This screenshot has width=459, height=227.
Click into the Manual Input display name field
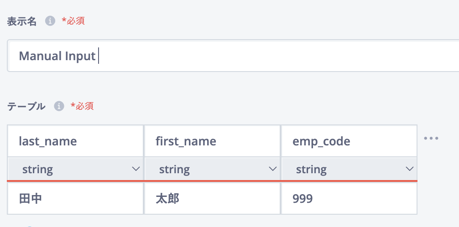233,56
